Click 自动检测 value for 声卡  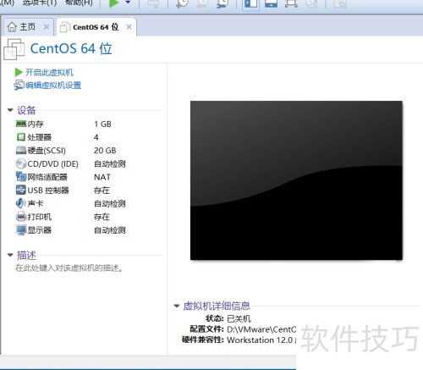110,203
